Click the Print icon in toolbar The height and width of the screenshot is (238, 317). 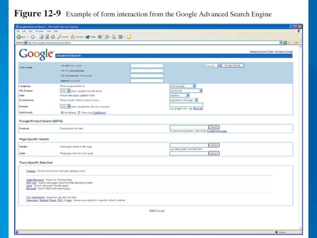point(114,37)
